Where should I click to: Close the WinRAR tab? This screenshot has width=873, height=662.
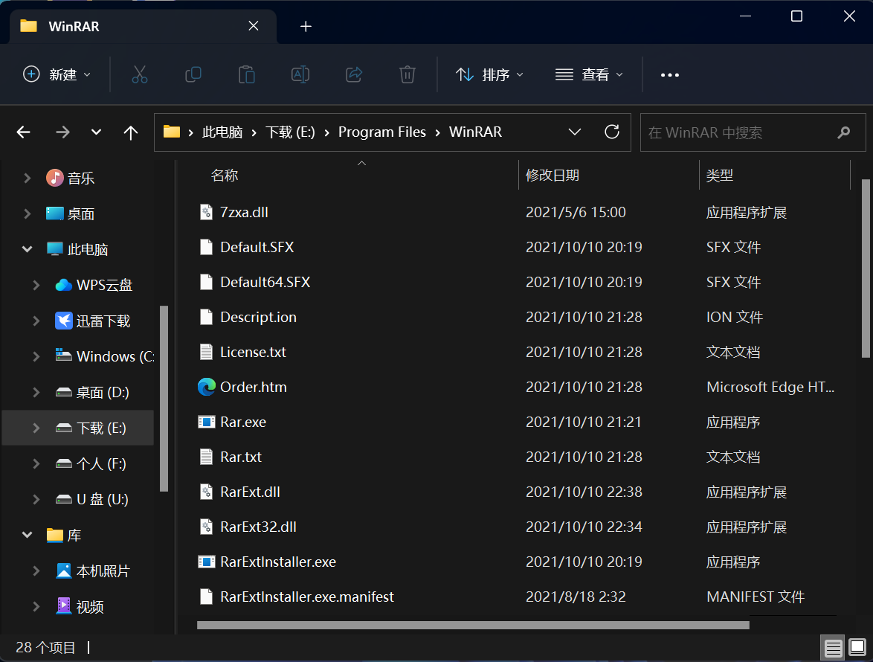254,26
